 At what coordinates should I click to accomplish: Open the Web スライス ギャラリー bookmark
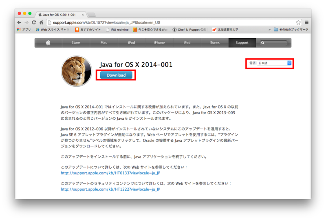(53, 29)
